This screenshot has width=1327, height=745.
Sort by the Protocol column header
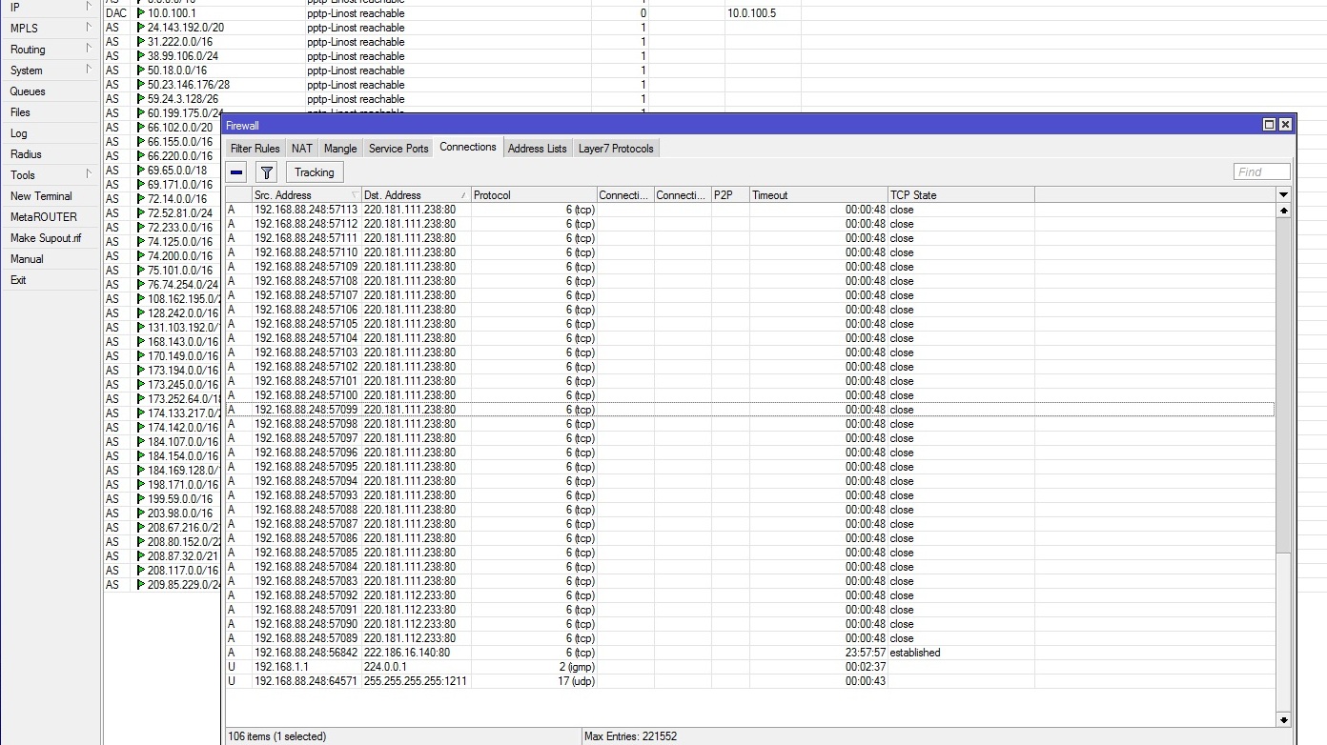pos(534,194)
